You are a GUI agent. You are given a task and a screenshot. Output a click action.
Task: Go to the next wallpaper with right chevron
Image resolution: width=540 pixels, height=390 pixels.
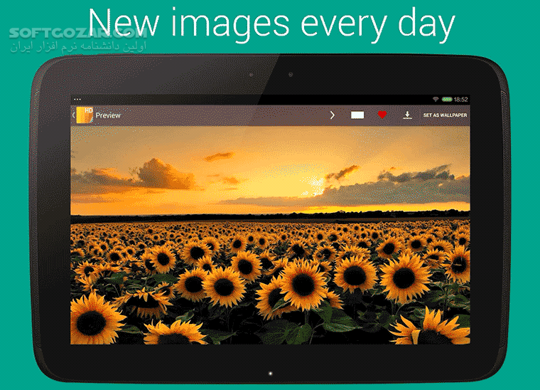click(332, 115)
